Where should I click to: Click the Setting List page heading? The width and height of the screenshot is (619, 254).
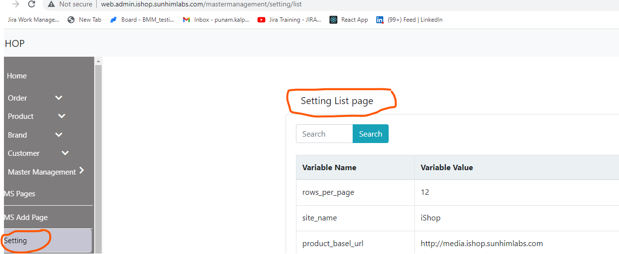(337, 101)
